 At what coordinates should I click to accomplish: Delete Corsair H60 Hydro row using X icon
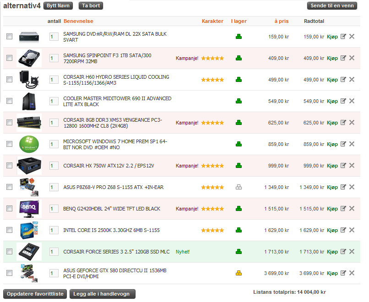coord(352,80)
